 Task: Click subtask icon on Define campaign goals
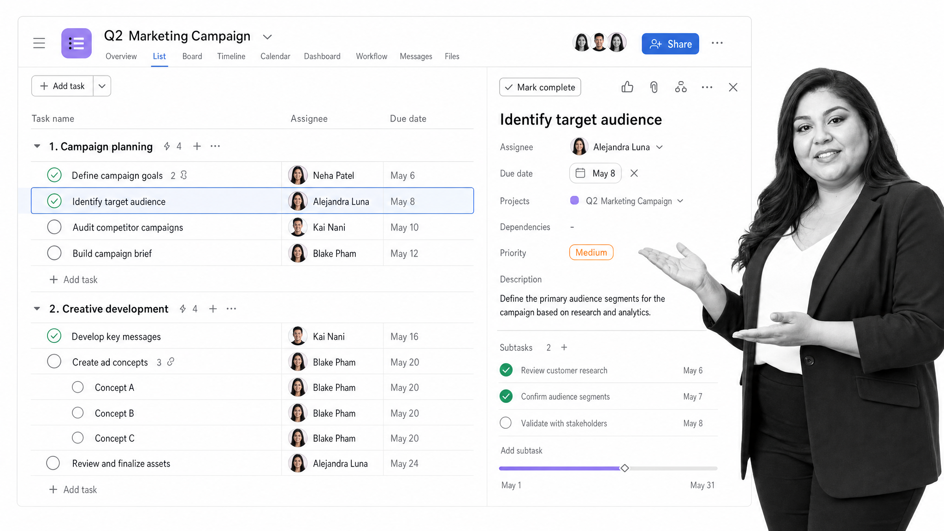pos(183,175)
